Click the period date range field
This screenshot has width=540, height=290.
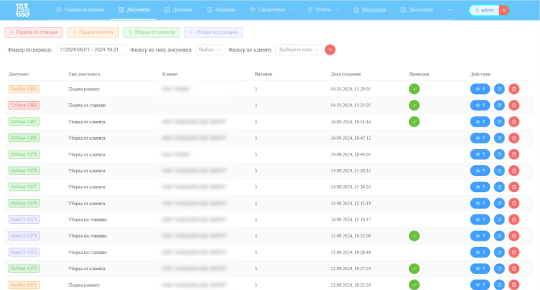[x=92, y=49]
